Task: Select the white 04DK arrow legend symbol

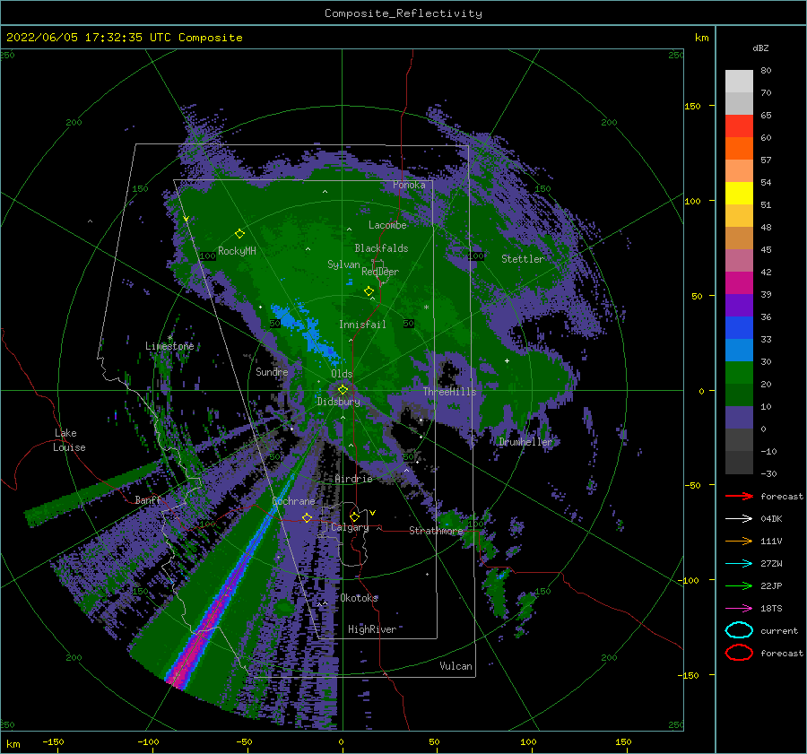Action: point(739,518)
